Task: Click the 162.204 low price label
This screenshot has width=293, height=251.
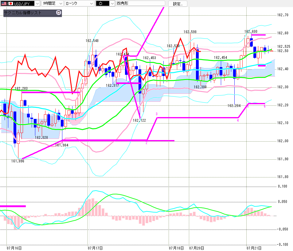Action: click(234, 106)
